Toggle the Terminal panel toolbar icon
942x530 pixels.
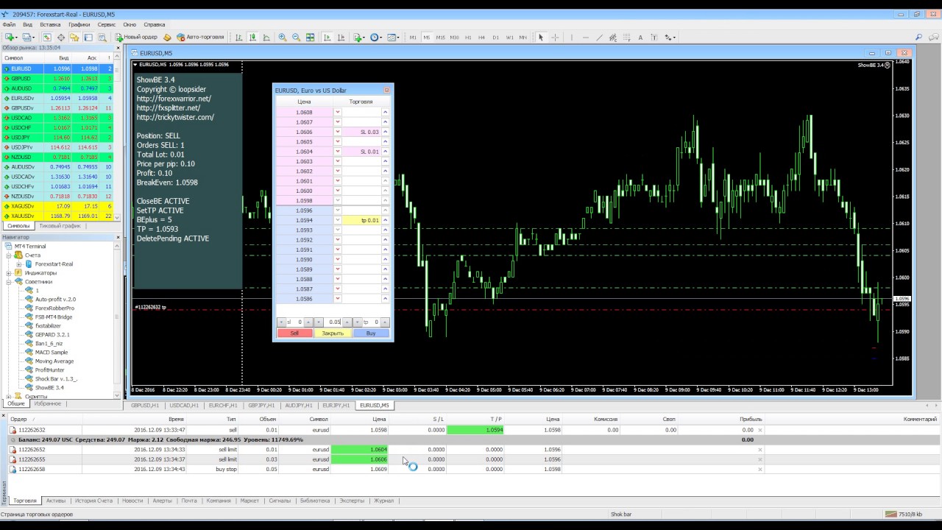click(88, 37)
